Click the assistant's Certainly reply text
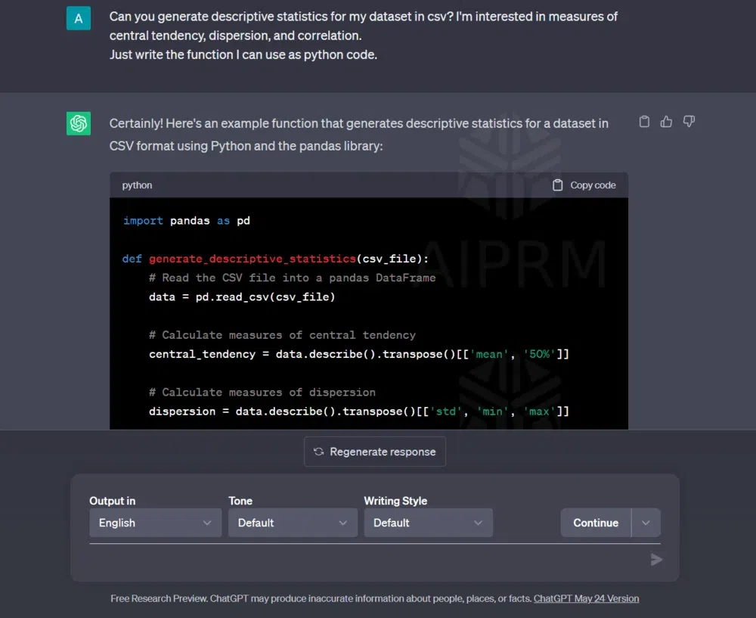The width and height of the screenshot is (756, 618). point(358,134)
